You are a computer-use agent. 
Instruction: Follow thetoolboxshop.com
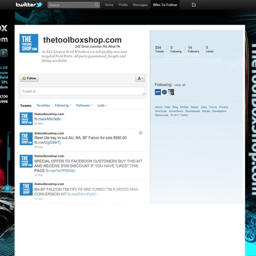tap(29, 78)
